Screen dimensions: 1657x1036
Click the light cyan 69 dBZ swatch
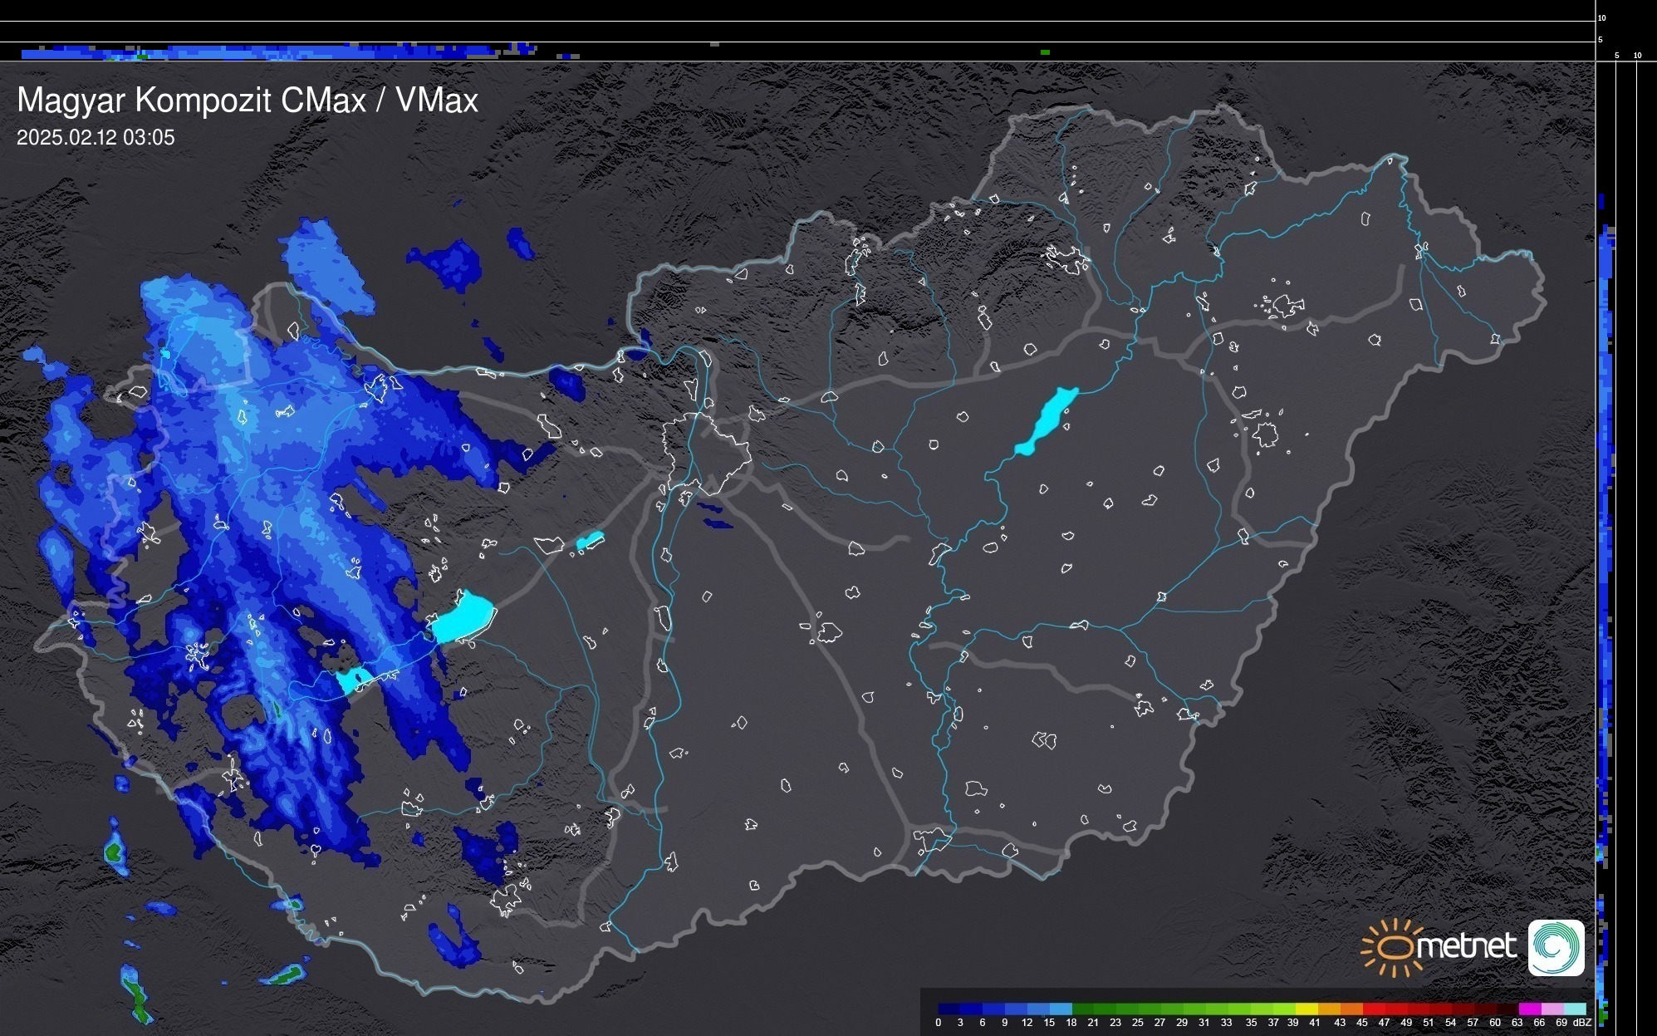click(x=1573, y=1009)
